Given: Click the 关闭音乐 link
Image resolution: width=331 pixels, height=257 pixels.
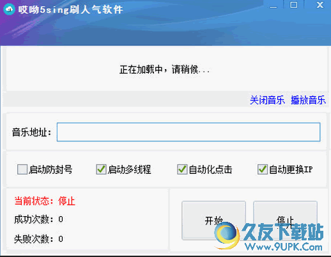Looking at the screenshot, I should click(267, 100).
